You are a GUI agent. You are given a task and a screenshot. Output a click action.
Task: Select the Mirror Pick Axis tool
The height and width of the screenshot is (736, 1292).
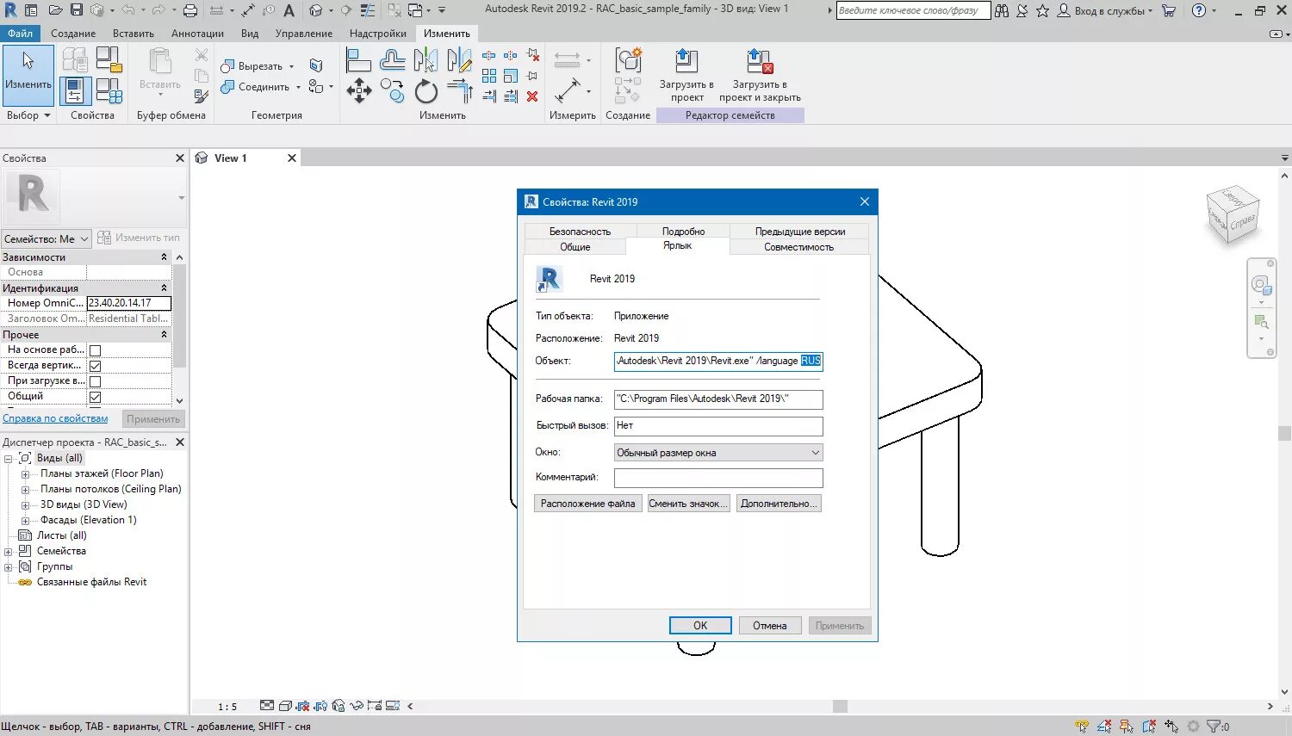pyautogui.click(x=425, y=59)
